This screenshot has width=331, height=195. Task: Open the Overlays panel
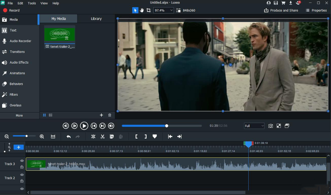click(19, 105)
